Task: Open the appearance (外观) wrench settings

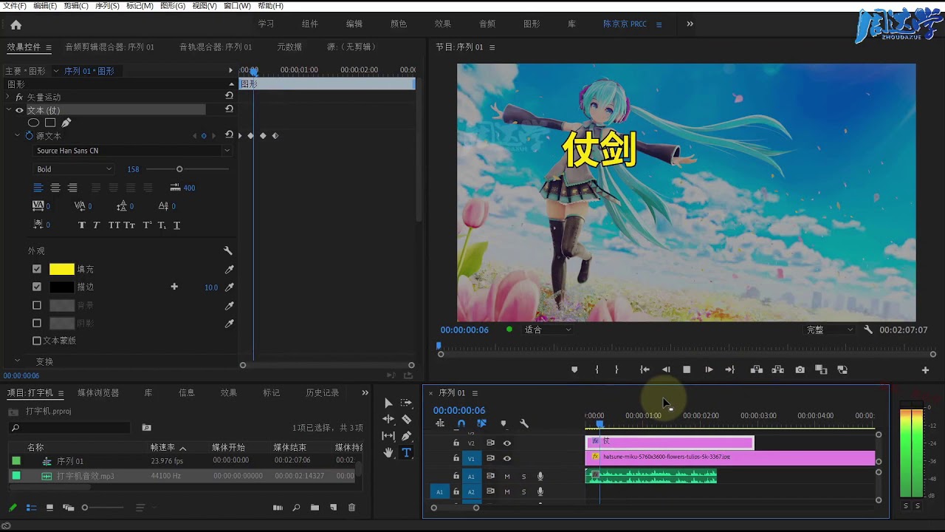Action: (x=228, y=251)
